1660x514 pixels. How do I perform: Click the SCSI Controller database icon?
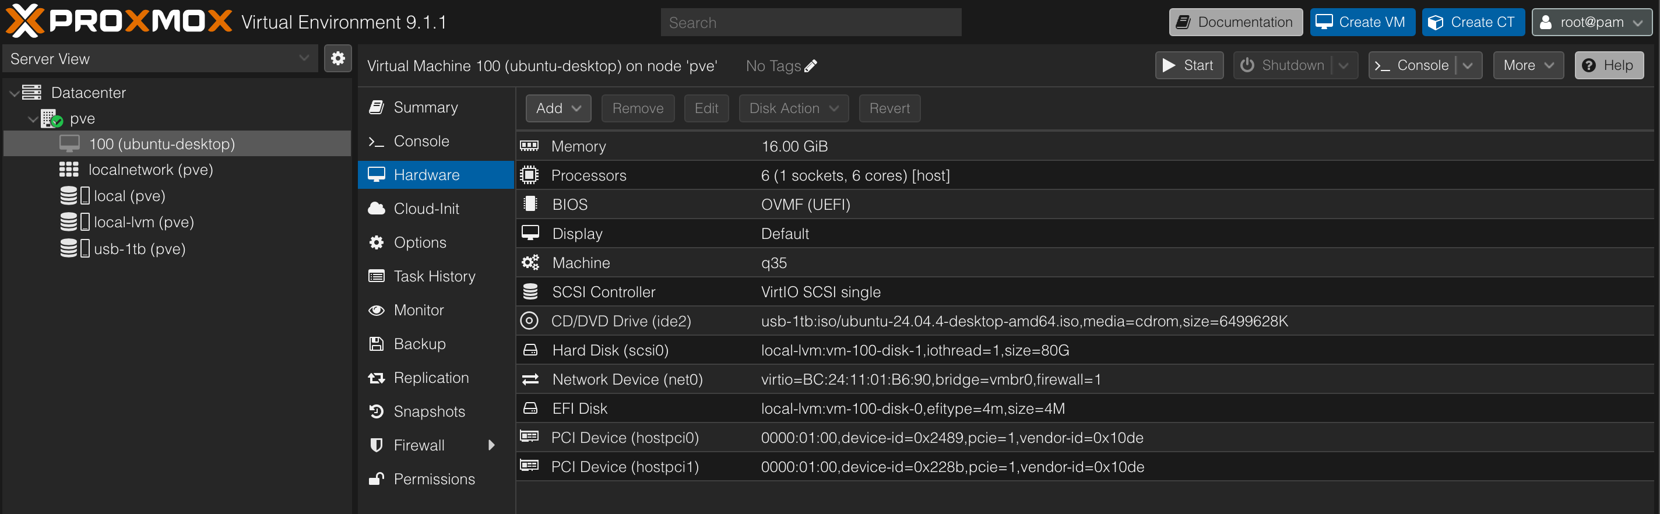point(530,292)
